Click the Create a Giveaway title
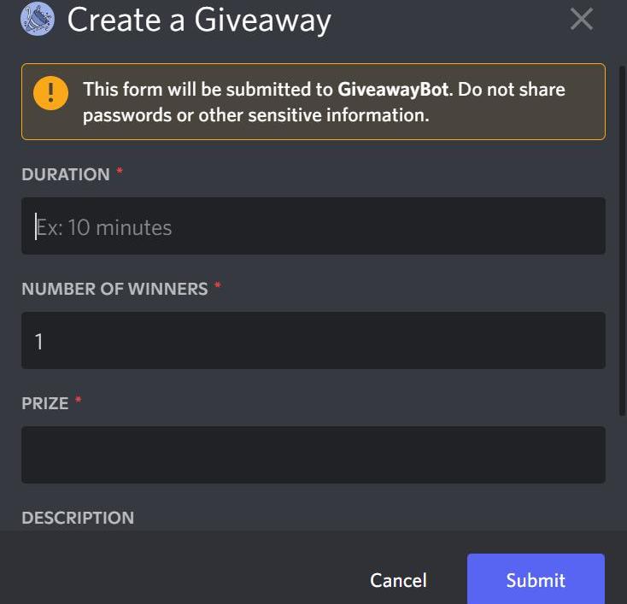627x604 pixels. coord(199,20)
